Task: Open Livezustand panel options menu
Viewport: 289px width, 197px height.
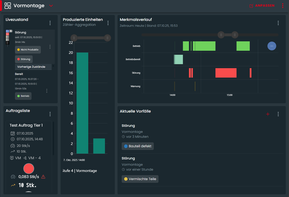Action: click(x=50, y=23)
